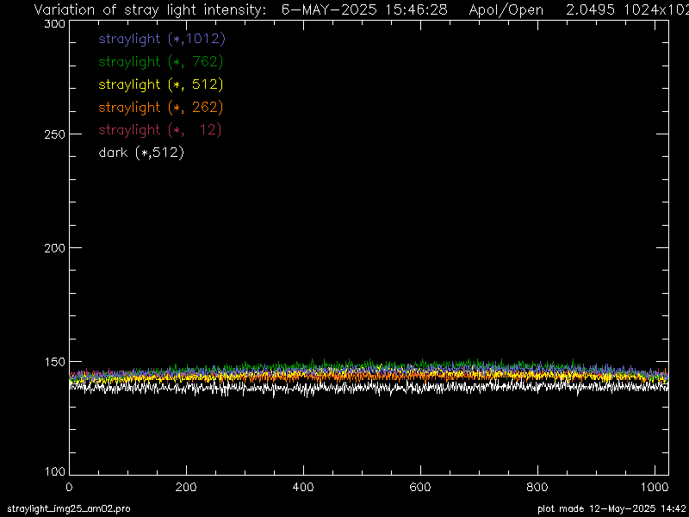Click the 'dark (*,512)' legend label
This screenshot has height=517, width=689.
141,153
